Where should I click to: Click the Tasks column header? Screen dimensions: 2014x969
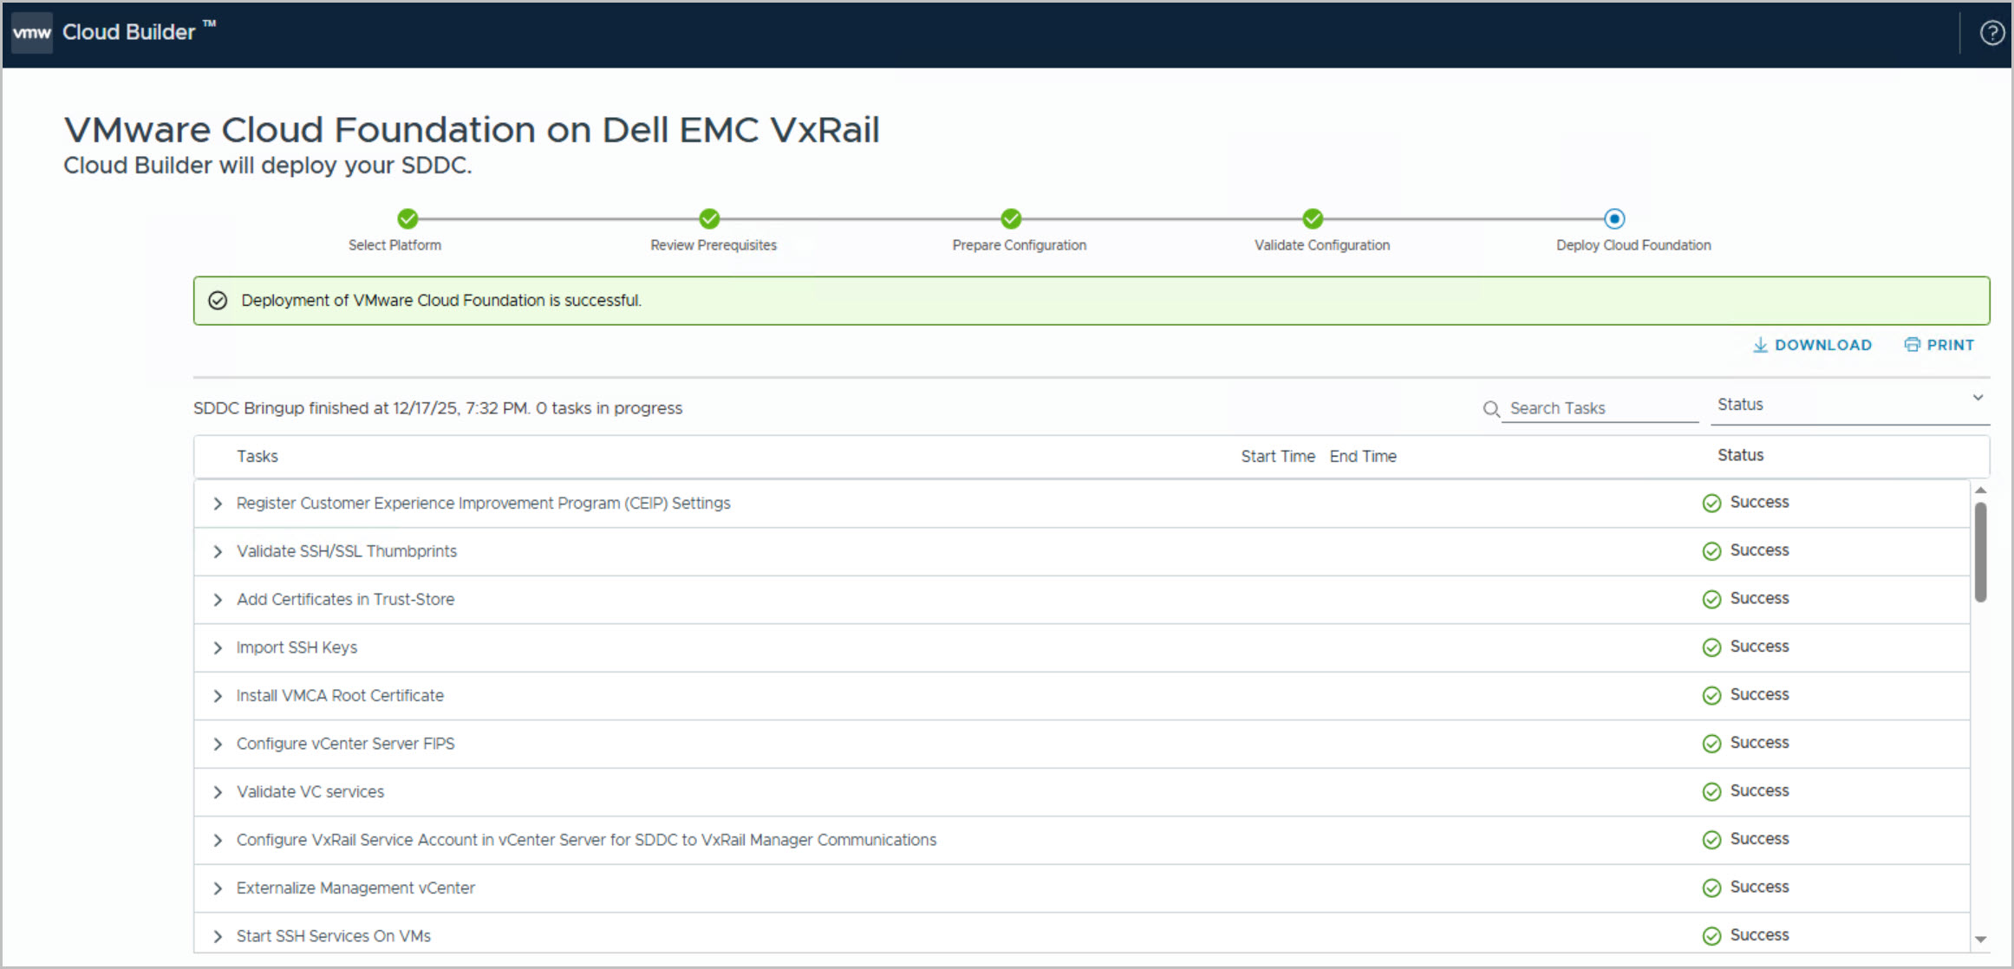(x=257, y=457)
